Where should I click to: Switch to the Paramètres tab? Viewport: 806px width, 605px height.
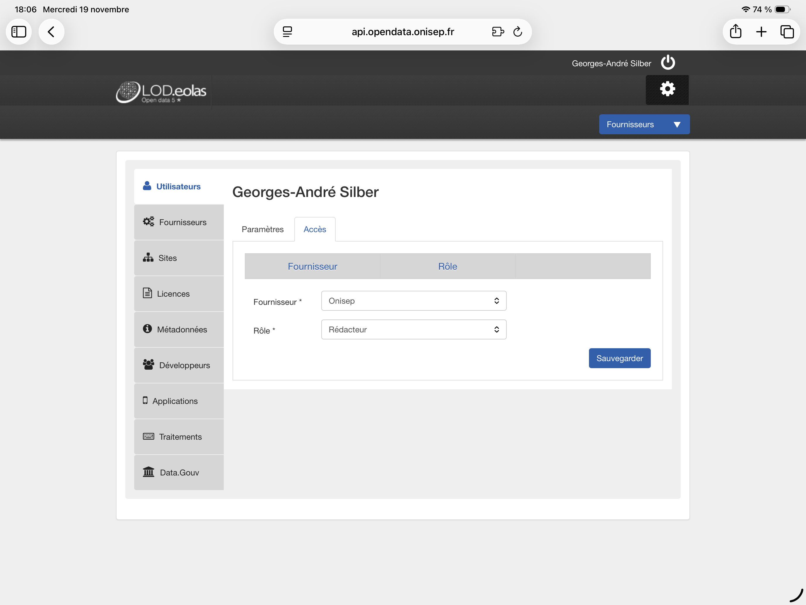(262, 230)
